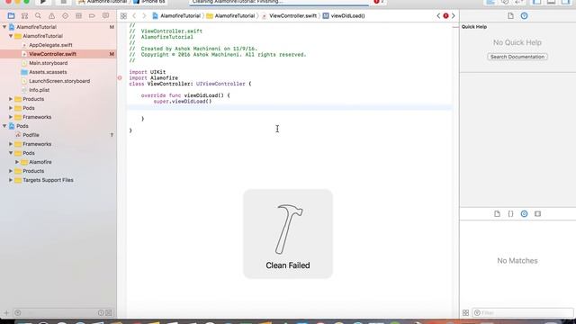Open the Test navigator diamond icon
576x324 pixels.
coord(65,16)
